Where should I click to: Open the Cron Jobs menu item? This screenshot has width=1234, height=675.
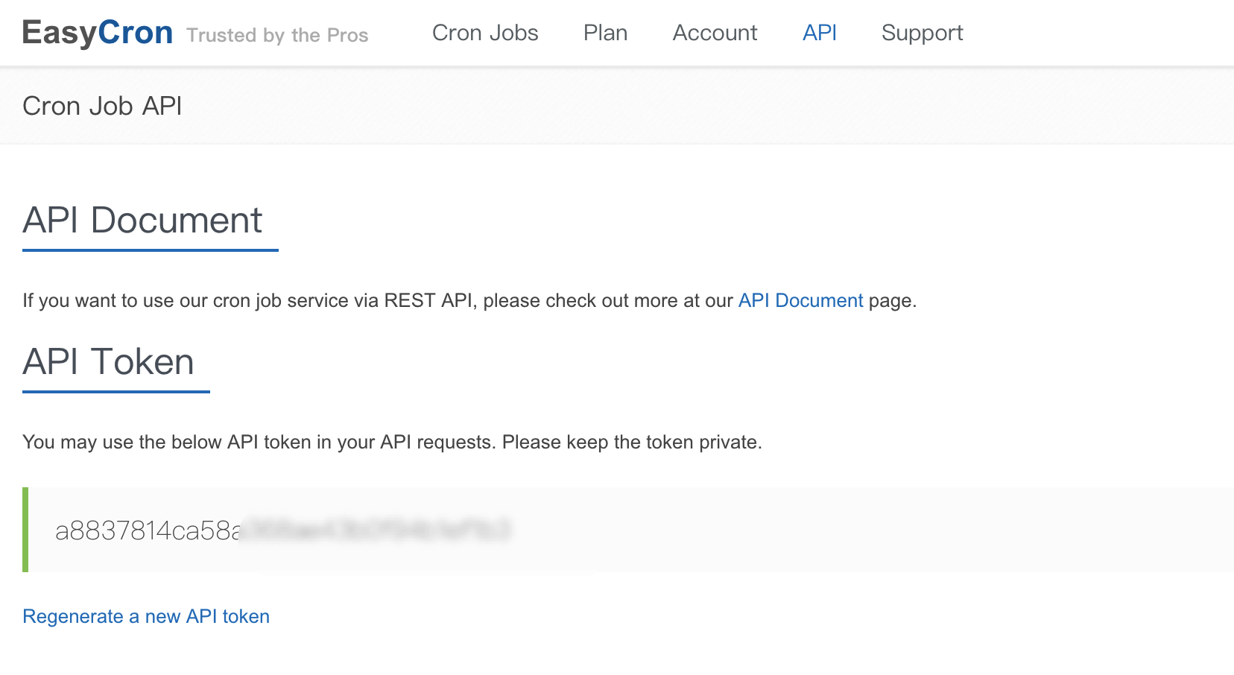tap(485, 33)
